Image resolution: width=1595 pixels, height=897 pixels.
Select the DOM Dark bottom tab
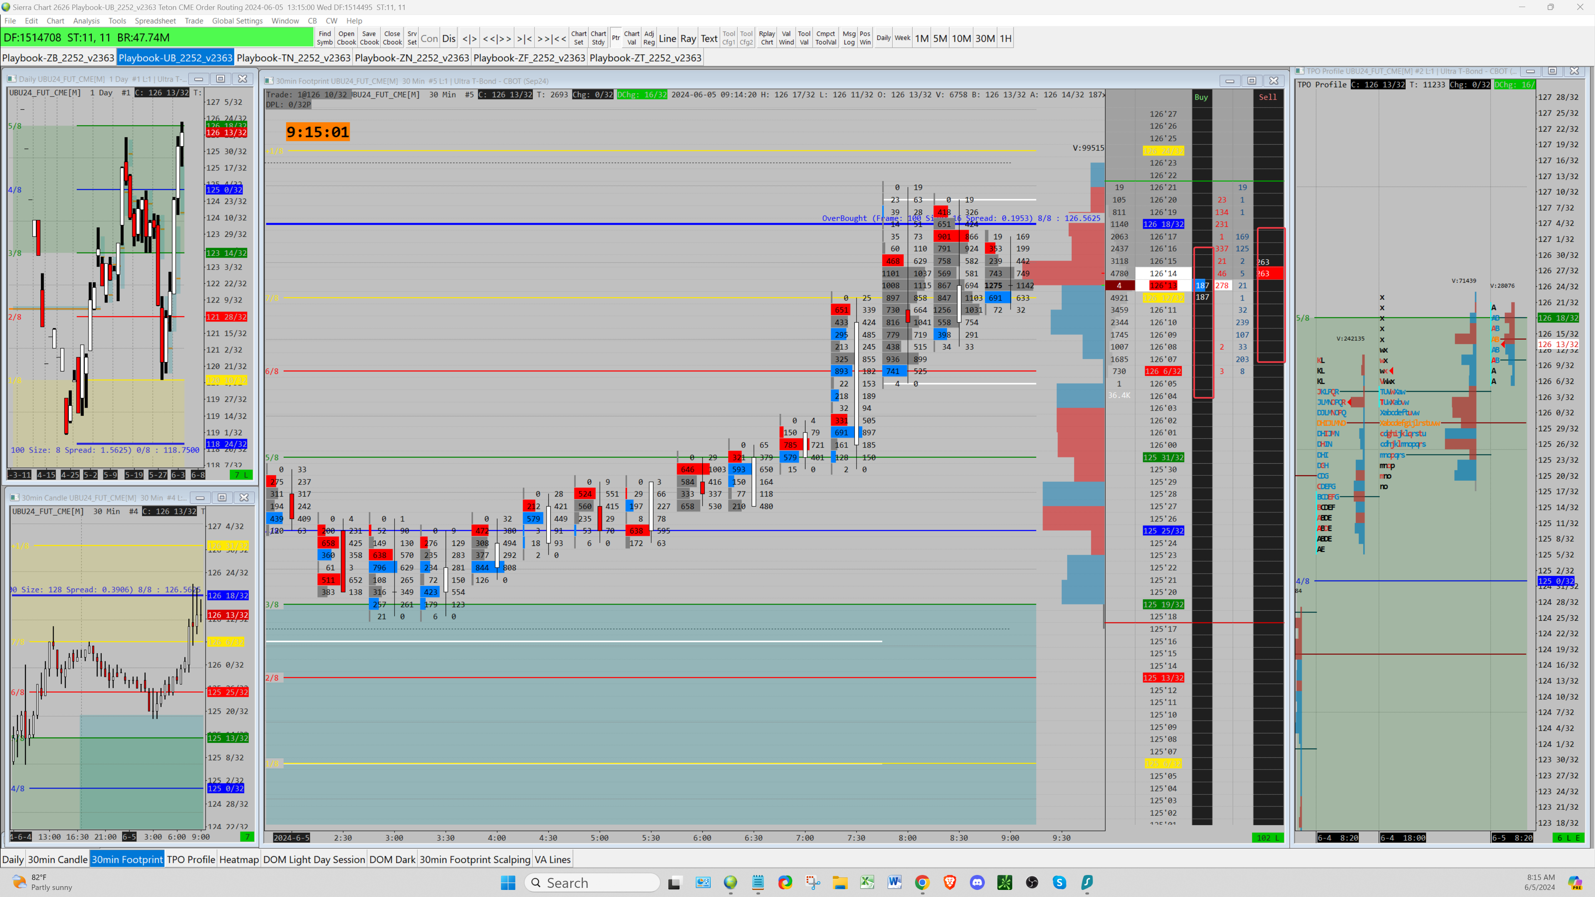click(x=392, y=859)
